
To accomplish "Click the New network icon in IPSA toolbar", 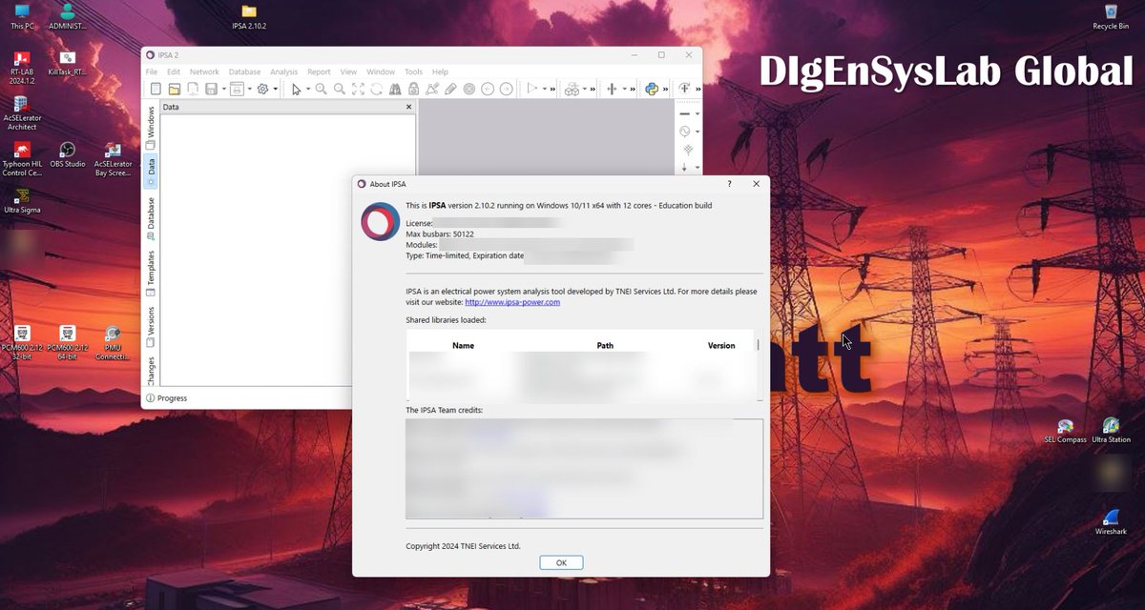I will (x=156, y=89).
